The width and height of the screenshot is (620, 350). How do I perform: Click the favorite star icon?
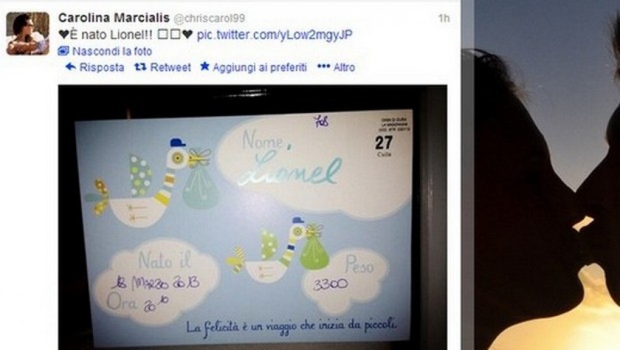point(204,66)
